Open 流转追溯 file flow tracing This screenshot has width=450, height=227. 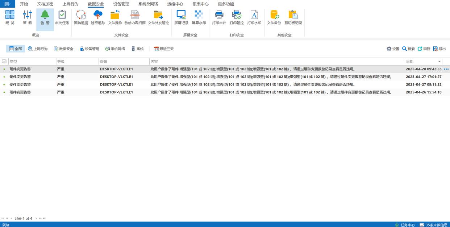coord(81,18)
